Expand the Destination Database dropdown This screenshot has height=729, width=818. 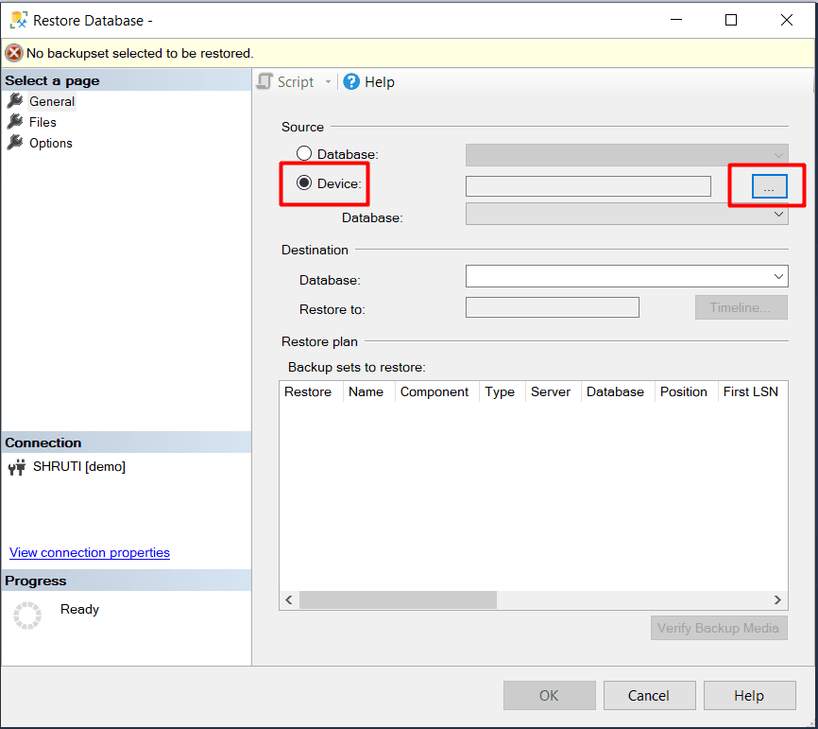(x=778, y=277)
